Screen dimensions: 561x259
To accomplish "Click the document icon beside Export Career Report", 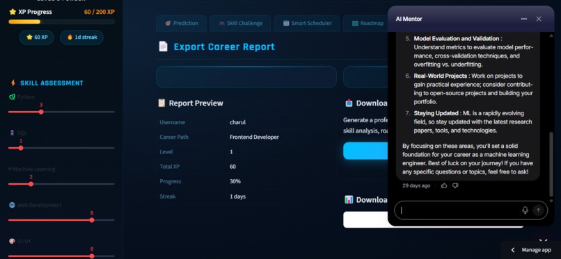I will [x=163, y=47].
